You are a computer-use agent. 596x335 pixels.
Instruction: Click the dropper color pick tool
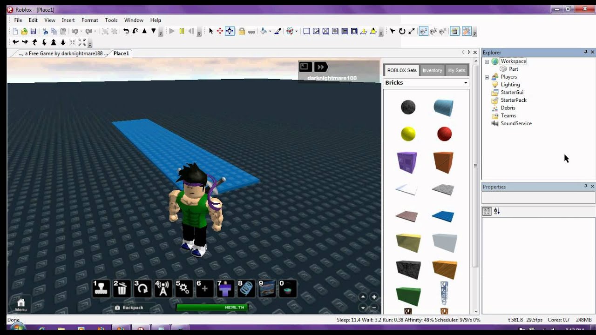tap(278, 31)
